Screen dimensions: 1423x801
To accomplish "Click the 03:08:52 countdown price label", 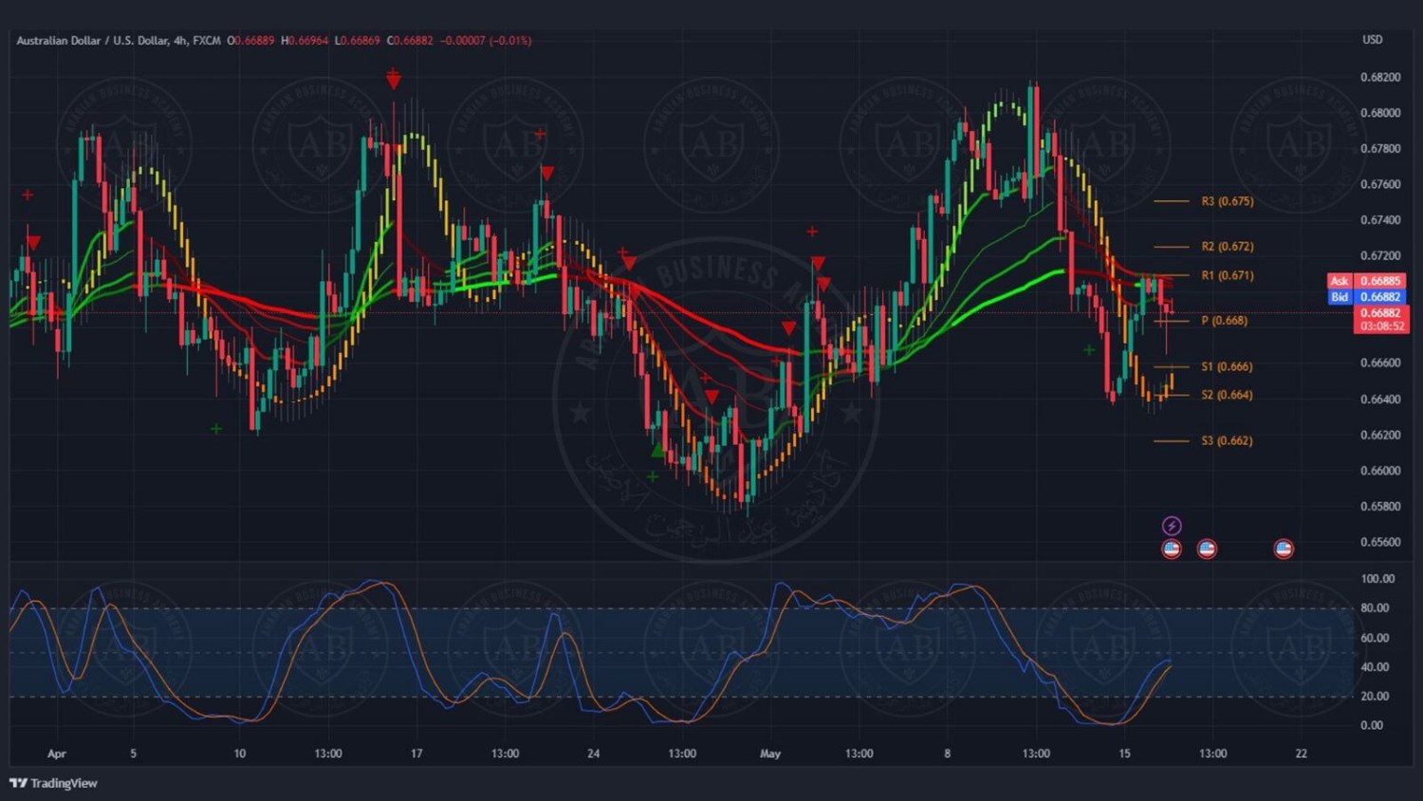I will click(1381, 326).
